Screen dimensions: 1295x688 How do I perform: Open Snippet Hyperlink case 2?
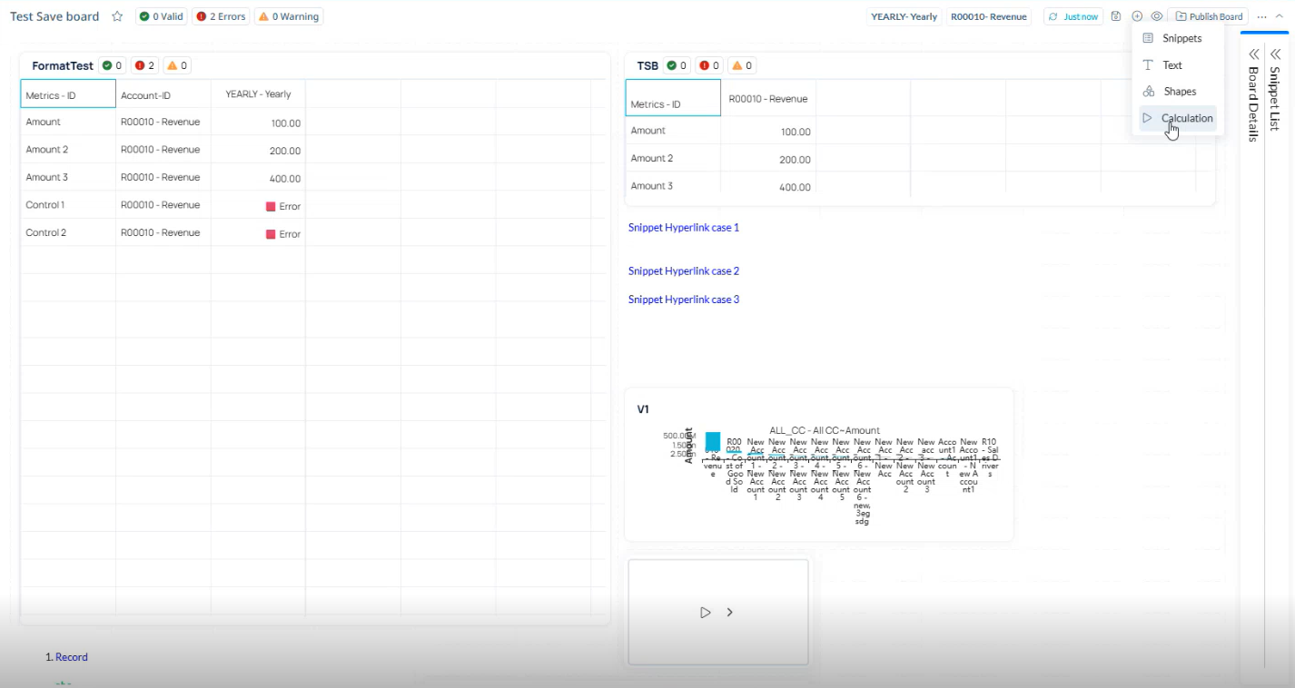684,270
